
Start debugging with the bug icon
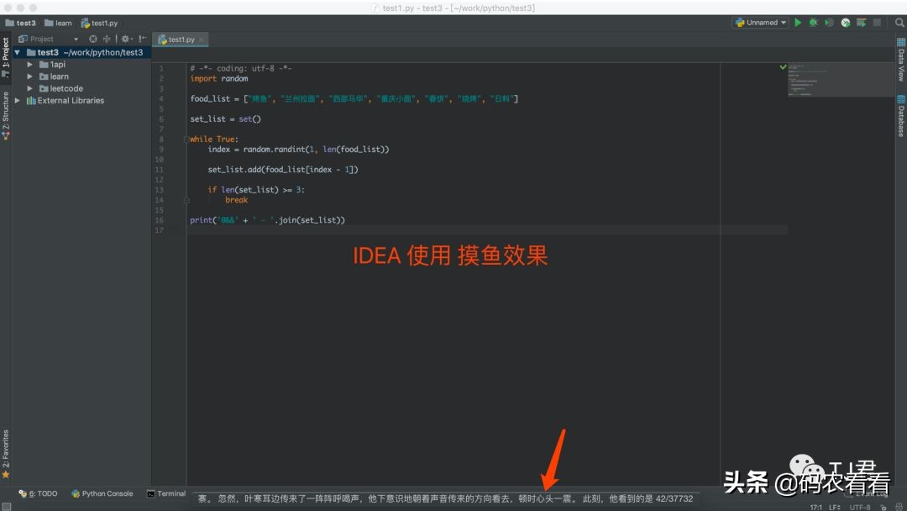coord(813,23)
